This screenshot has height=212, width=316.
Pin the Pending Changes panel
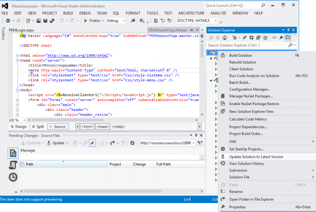[x=196, y=136]
